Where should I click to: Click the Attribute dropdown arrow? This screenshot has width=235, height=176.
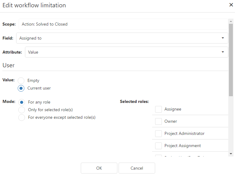pos(223,52)
